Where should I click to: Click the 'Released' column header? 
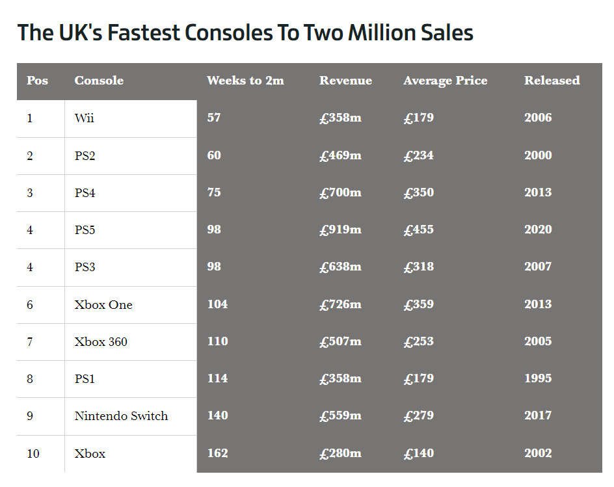tap(552, 81)
